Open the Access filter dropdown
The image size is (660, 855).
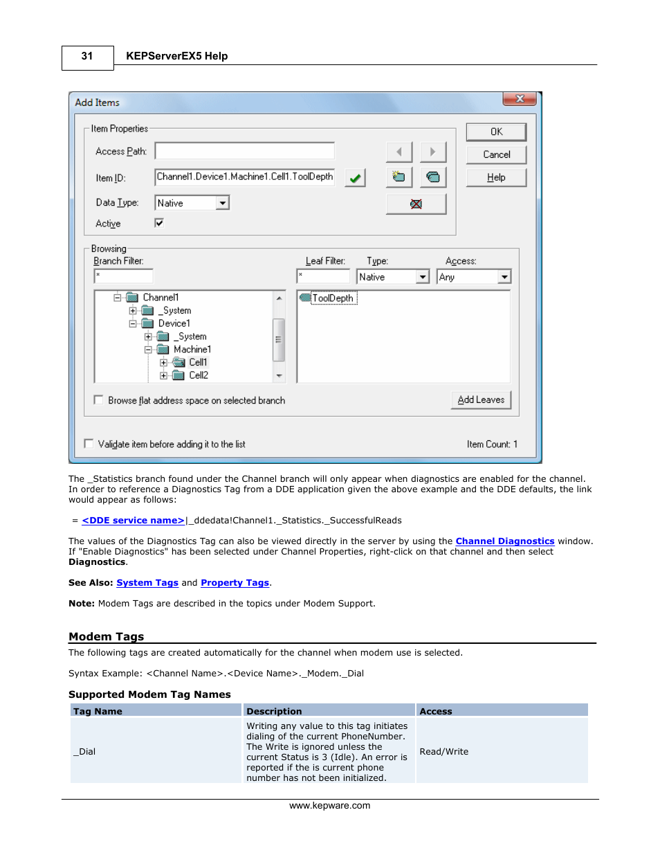click(x=504, y=277)
